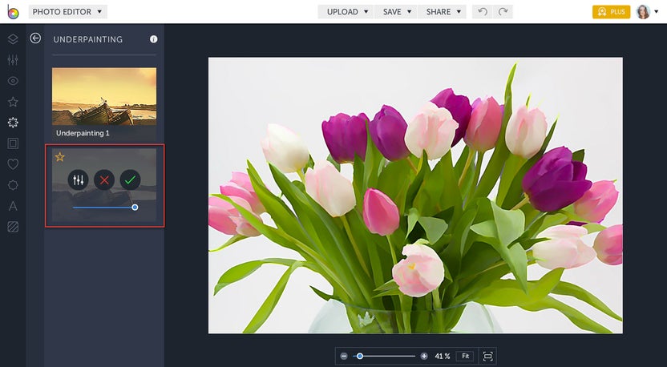Open the Effects star icon in sidebar
Viewport: 667px width, 367px height.
13,102
